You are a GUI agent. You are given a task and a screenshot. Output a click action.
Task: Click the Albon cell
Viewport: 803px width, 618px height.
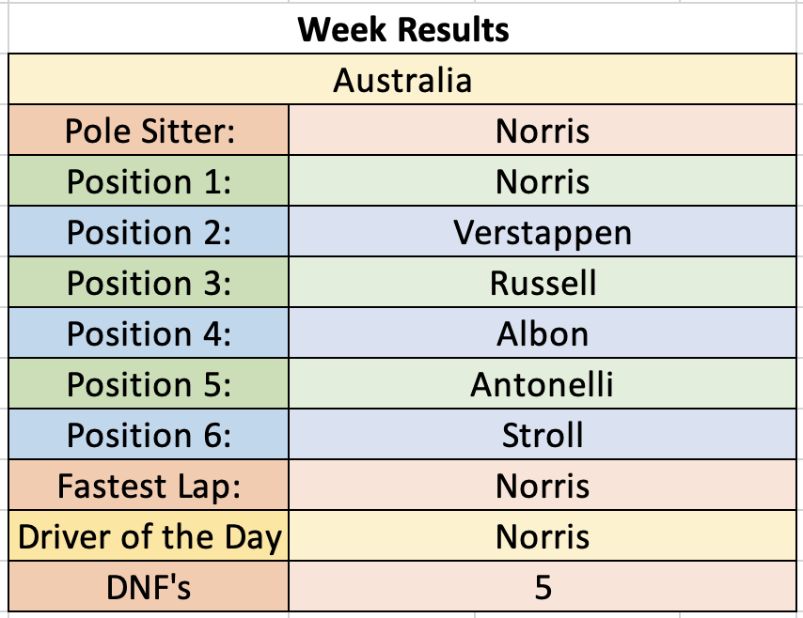[x=543, y=332]
